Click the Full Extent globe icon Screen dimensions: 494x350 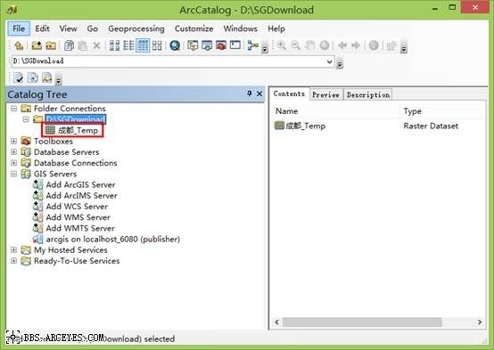(x=325, y=45)
